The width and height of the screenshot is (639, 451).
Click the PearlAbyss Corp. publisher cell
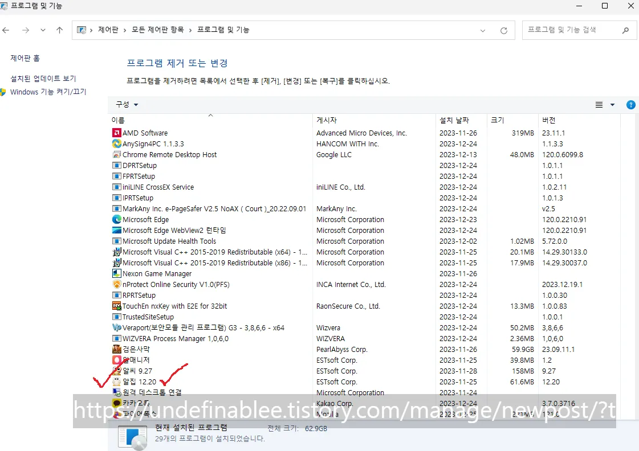click(342, 349)
